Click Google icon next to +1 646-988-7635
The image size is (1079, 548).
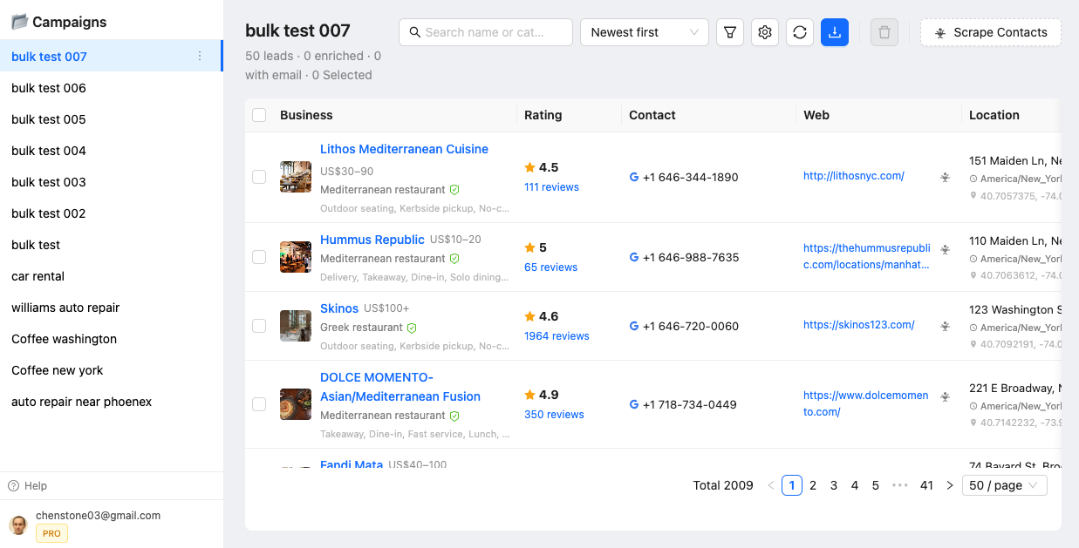click(634, 257)
